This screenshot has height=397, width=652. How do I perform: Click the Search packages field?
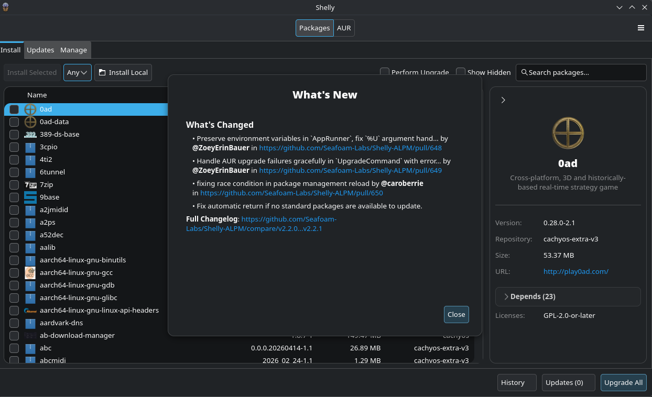tap(581, 72)
